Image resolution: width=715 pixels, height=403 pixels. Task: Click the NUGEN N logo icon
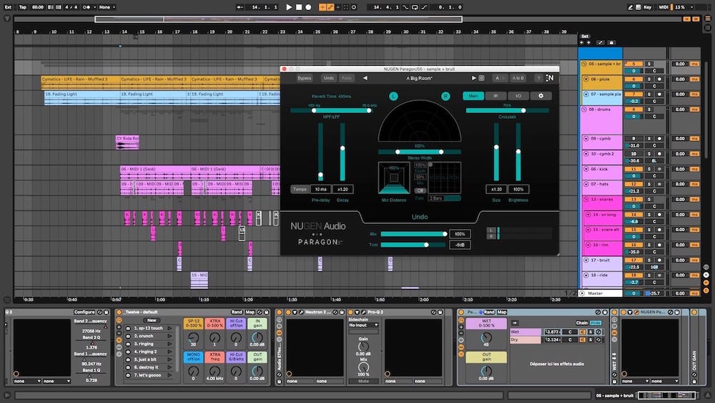click(x=550, y=78)
